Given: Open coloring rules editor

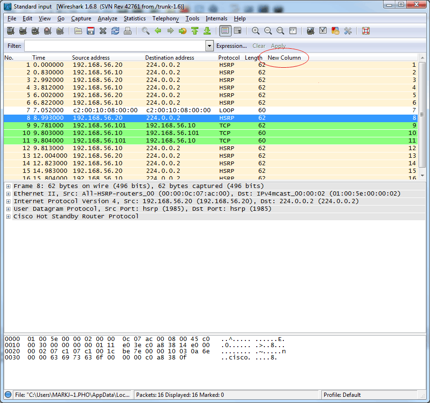Looking at the screenshot, I should (336, 31).
